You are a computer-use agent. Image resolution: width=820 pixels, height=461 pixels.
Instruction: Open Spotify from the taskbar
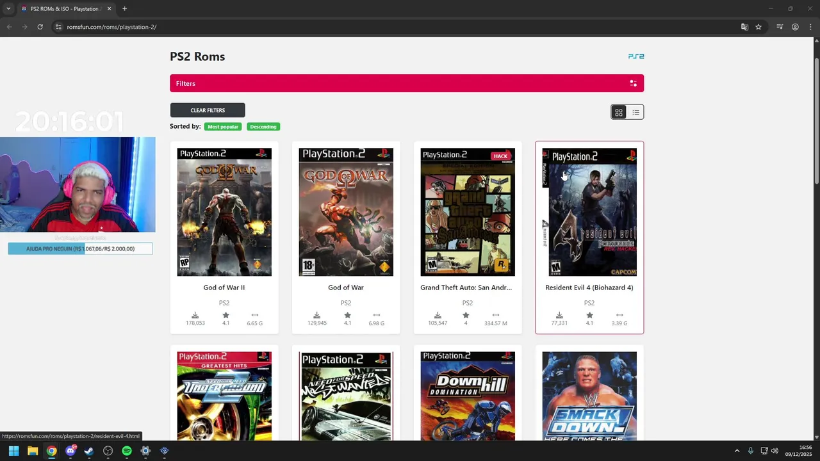127,451
